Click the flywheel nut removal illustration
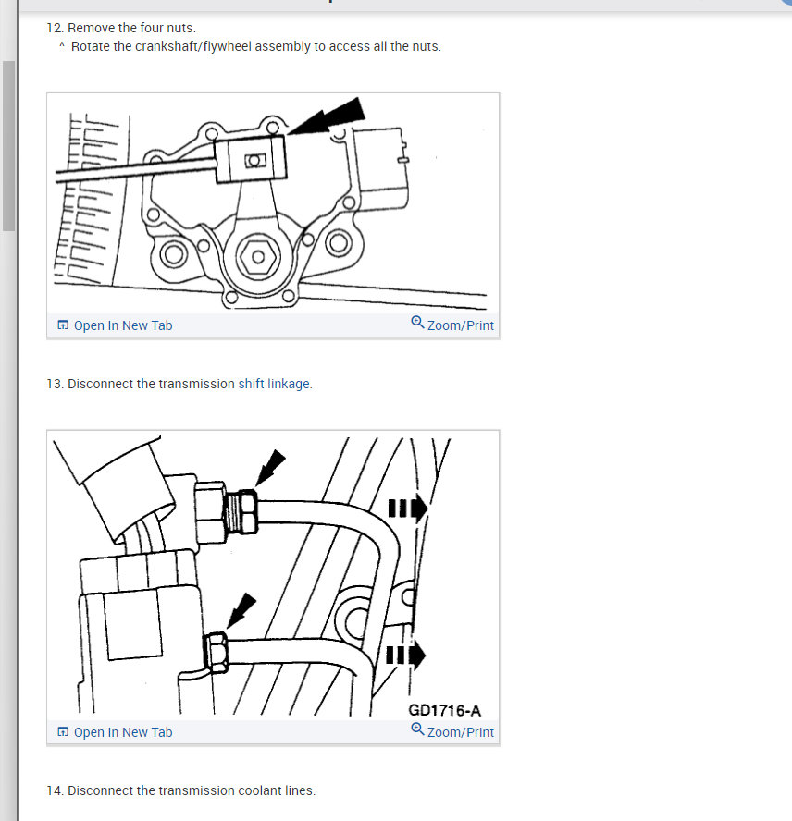 pos(273,203)
